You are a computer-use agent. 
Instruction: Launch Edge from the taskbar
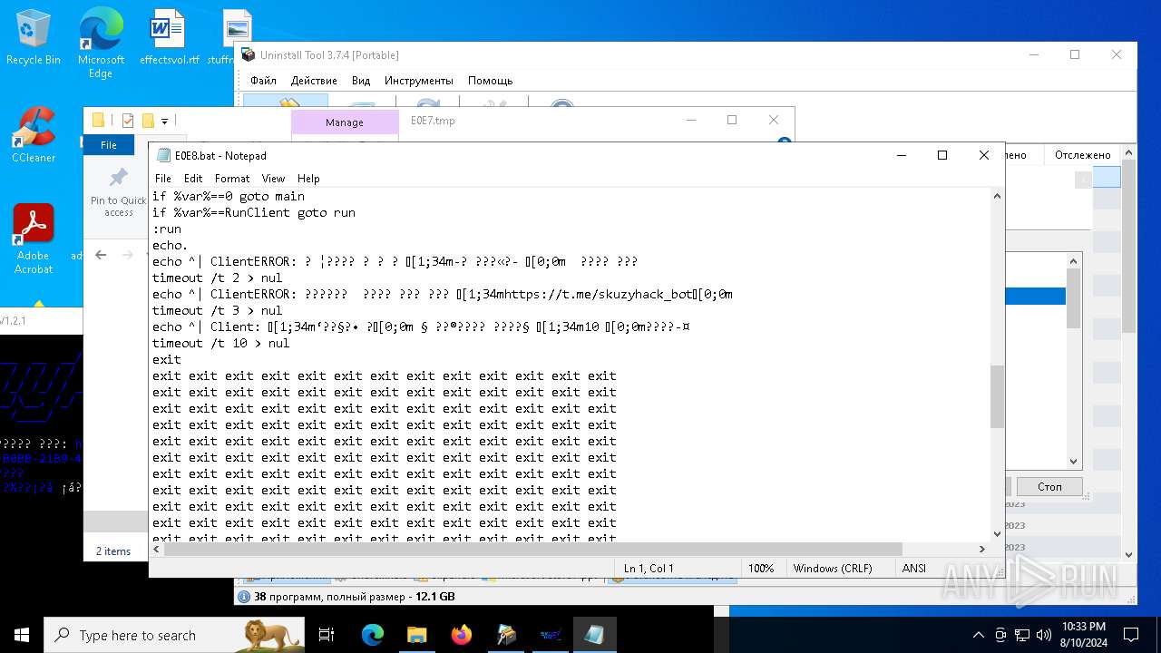coord(373,635)
